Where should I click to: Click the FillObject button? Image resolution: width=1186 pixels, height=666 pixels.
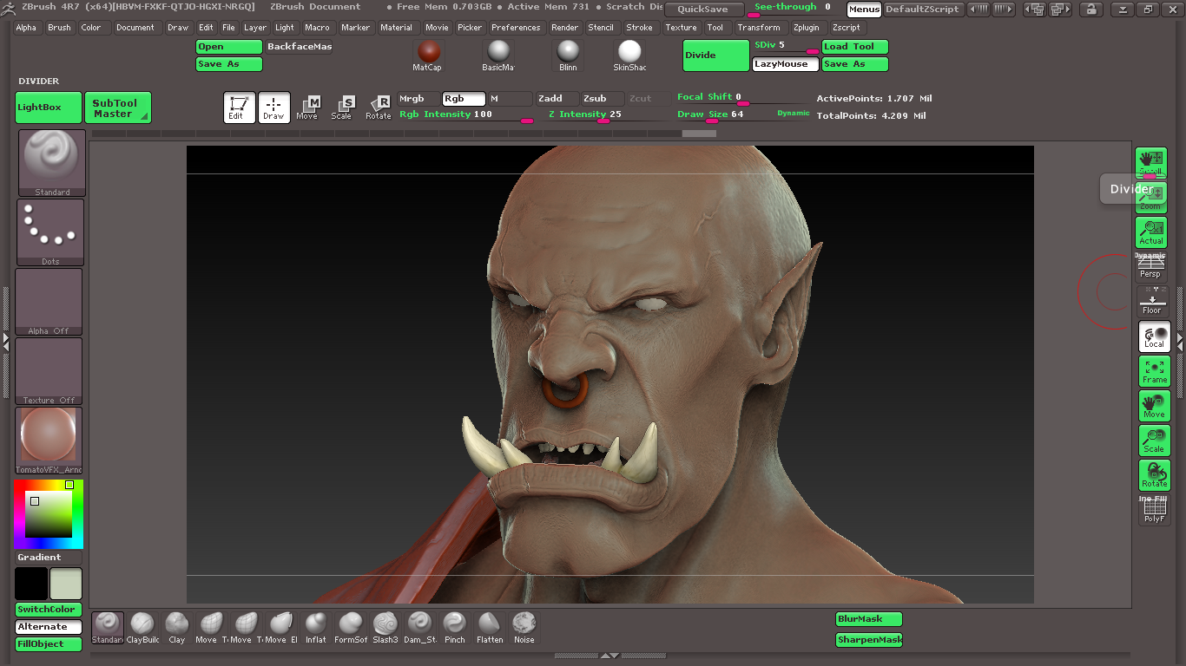(x=49, y=644)
